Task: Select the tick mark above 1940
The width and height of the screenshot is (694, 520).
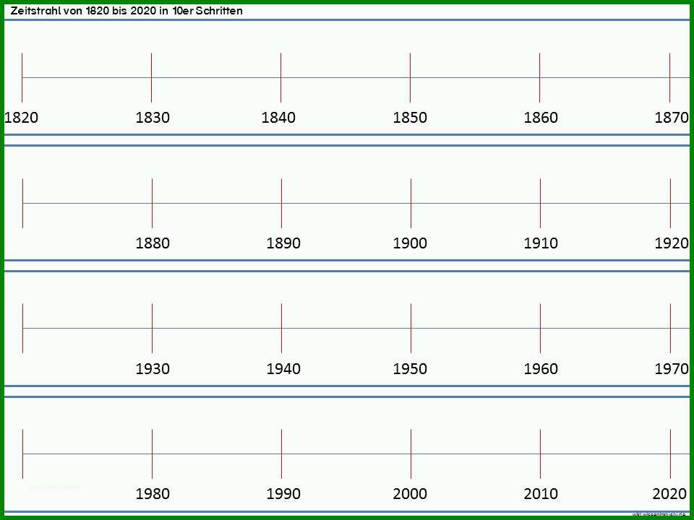Action: [281, 328]
